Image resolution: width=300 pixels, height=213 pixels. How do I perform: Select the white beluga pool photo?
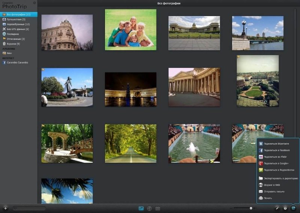click(x=194, y=144)
